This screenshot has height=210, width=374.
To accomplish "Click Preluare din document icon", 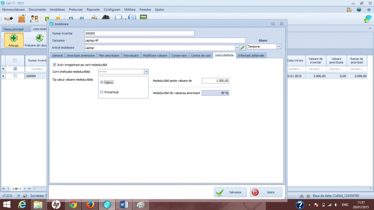I will coord(39,38).
